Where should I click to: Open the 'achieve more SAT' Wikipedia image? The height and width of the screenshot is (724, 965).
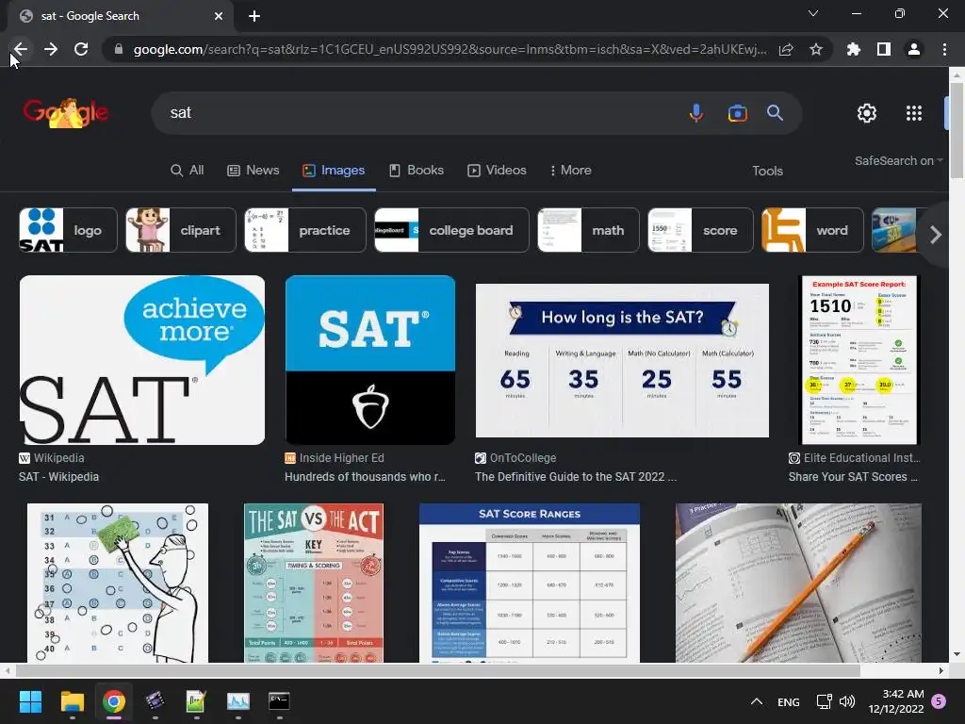142,360
